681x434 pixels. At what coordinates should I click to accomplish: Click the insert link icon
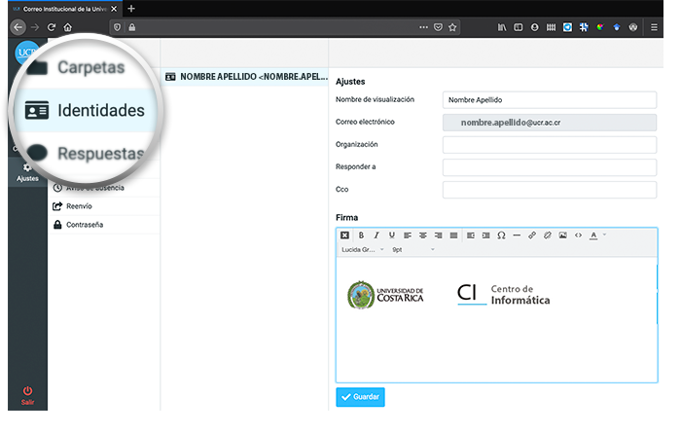coord(532,235)
